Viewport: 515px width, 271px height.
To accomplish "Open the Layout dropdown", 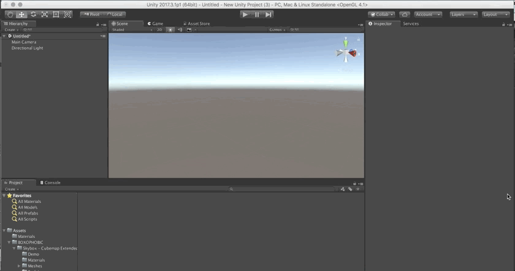I will point(495,15).
